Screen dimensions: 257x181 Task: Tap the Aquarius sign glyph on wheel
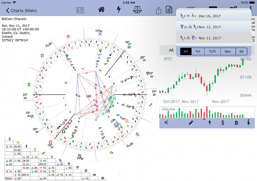[129, 47]
